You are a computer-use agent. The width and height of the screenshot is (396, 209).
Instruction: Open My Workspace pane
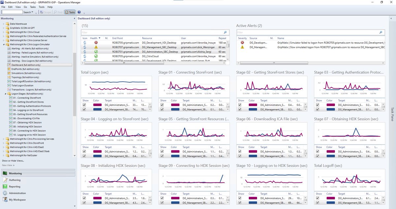[x=17, y=200]
